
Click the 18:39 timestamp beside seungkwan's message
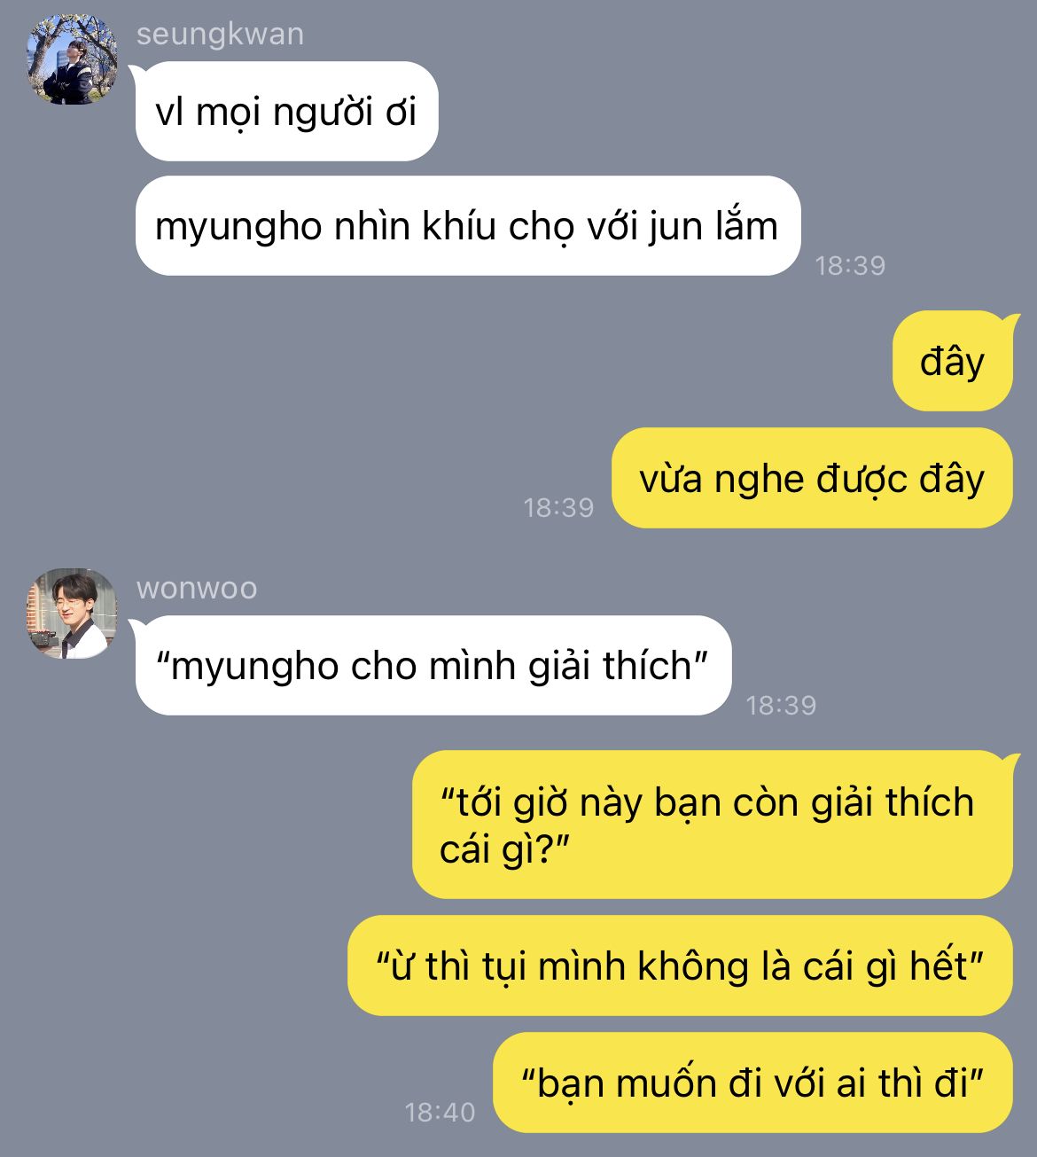(x=850, y=265)
